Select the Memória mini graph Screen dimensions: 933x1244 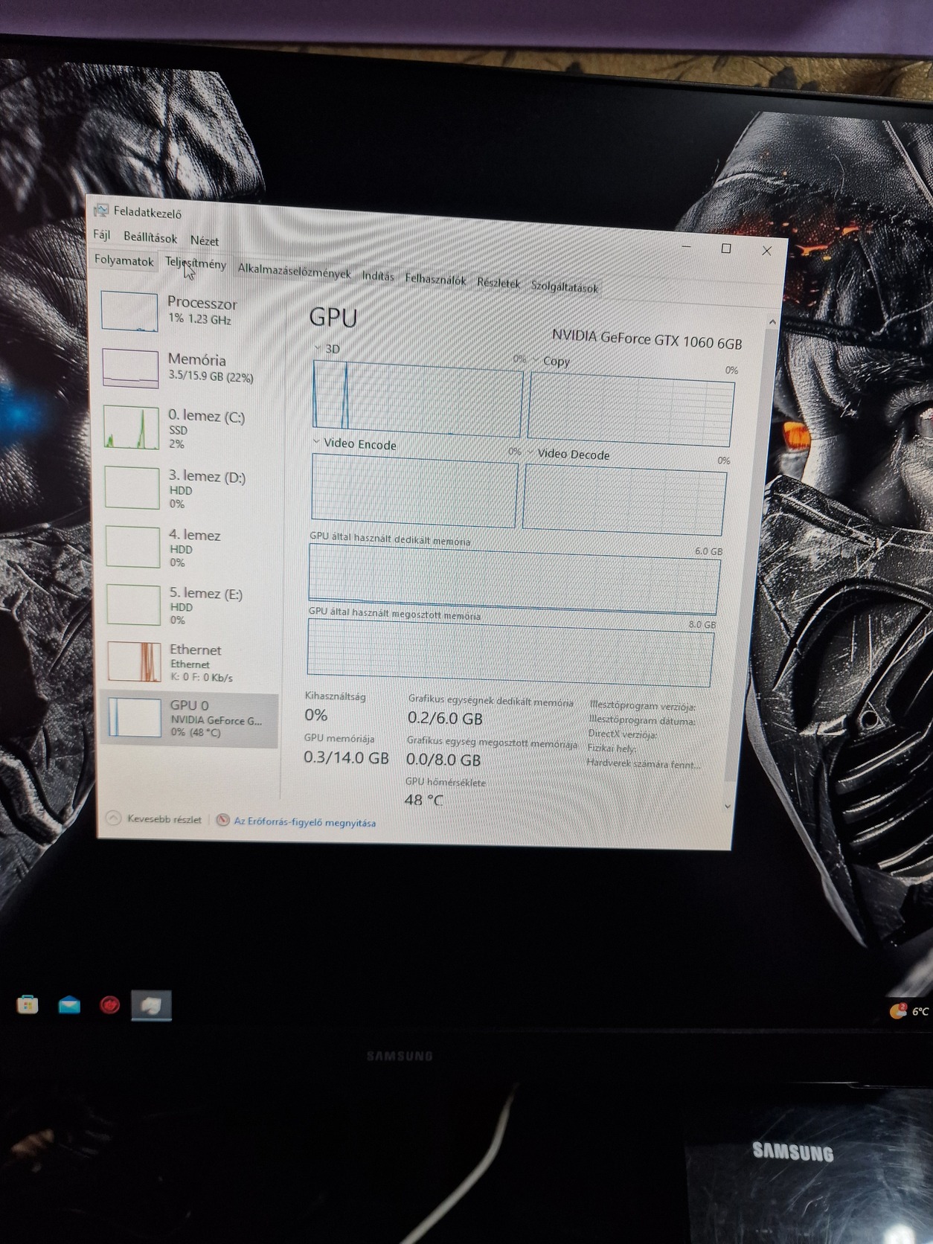coord(131,368)
